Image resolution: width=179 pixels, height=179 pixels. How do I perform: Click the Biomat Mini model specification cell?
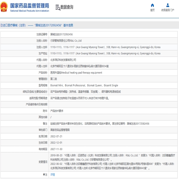click(84, 85)
